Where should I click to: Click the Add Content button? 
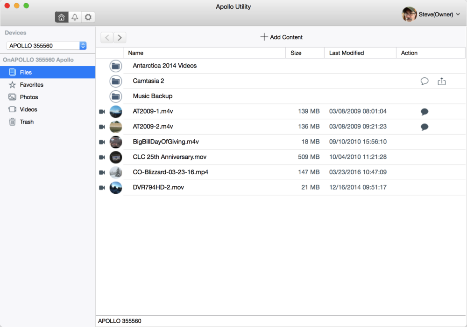coord(281,37)
